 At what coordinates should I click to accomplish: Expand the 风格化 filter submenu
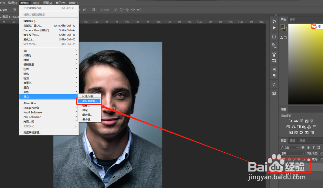coord(49,55)
